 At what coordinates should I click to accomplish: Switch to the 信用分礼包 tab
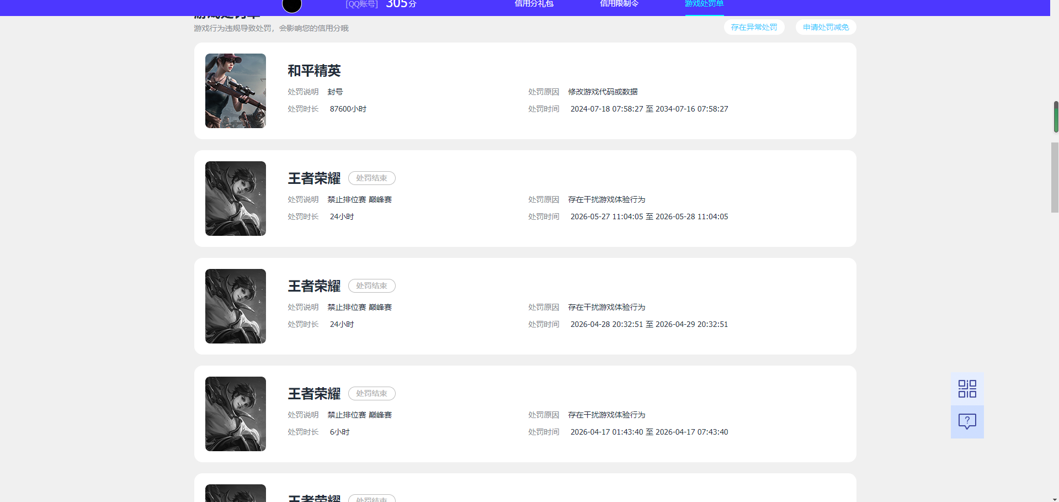(534, 4)
